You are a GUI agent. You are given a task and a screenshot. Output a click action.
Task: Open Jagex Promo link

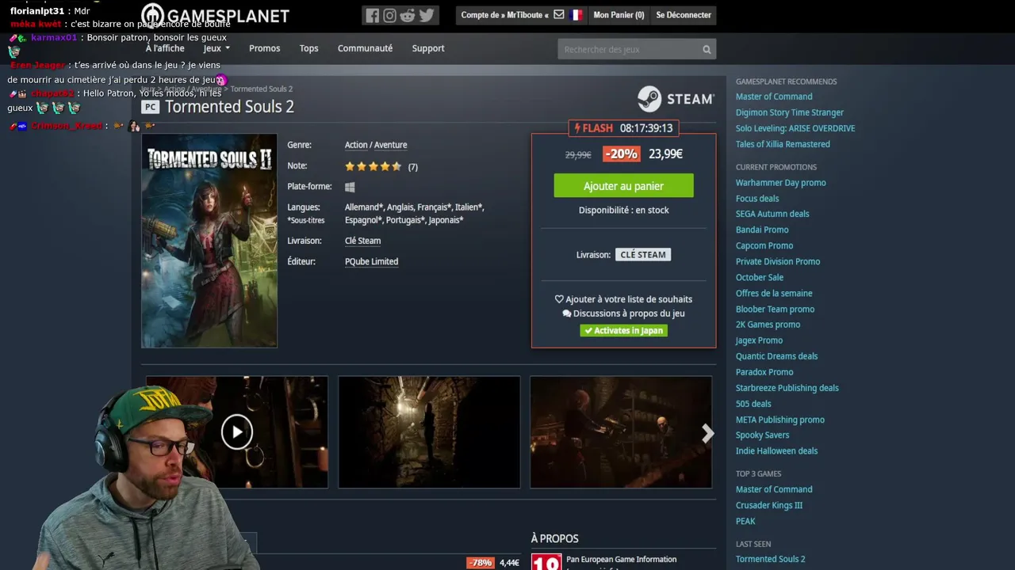click(759, 340)
